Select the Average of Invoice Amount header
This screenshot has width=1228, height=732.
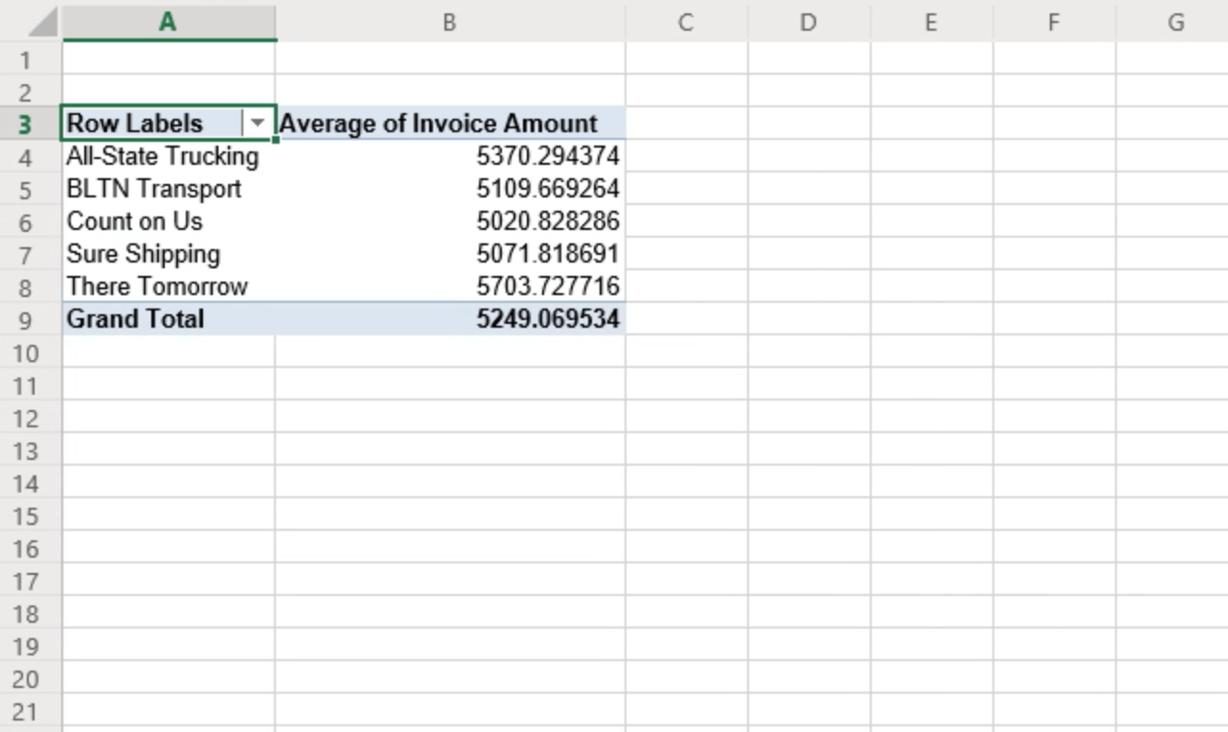[450, 124]
